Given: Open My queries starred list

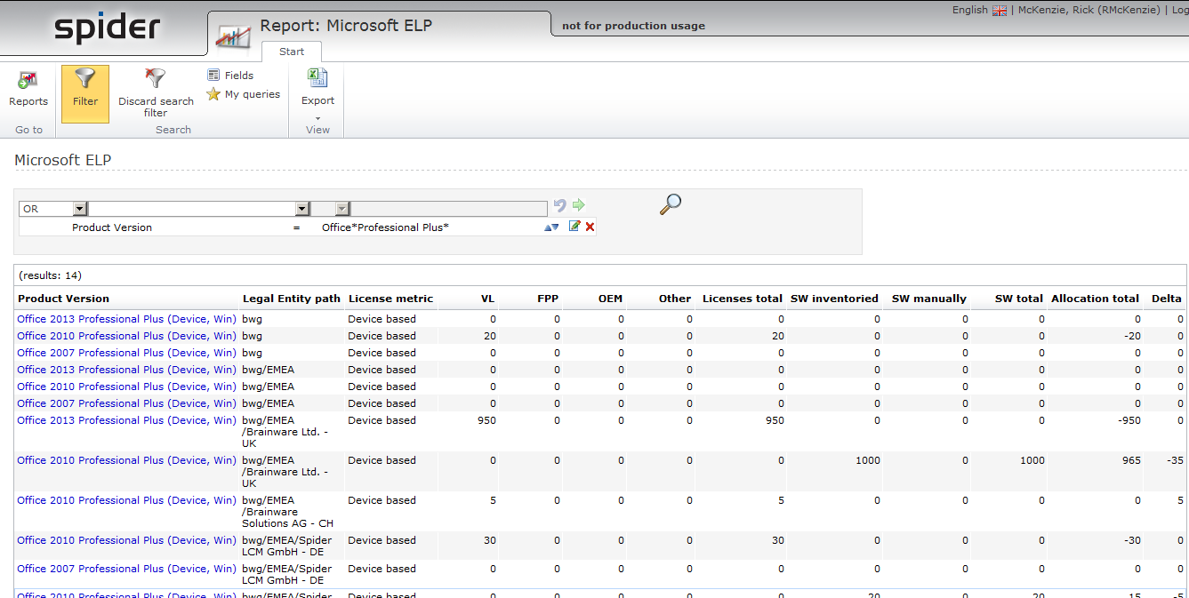Looking at the screenshot, I should click(x=244, y=94).
